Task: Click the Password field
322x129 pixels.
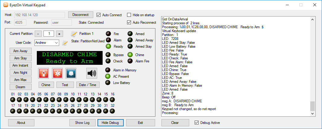Action: pyautogui.click(x=62, y=22)
